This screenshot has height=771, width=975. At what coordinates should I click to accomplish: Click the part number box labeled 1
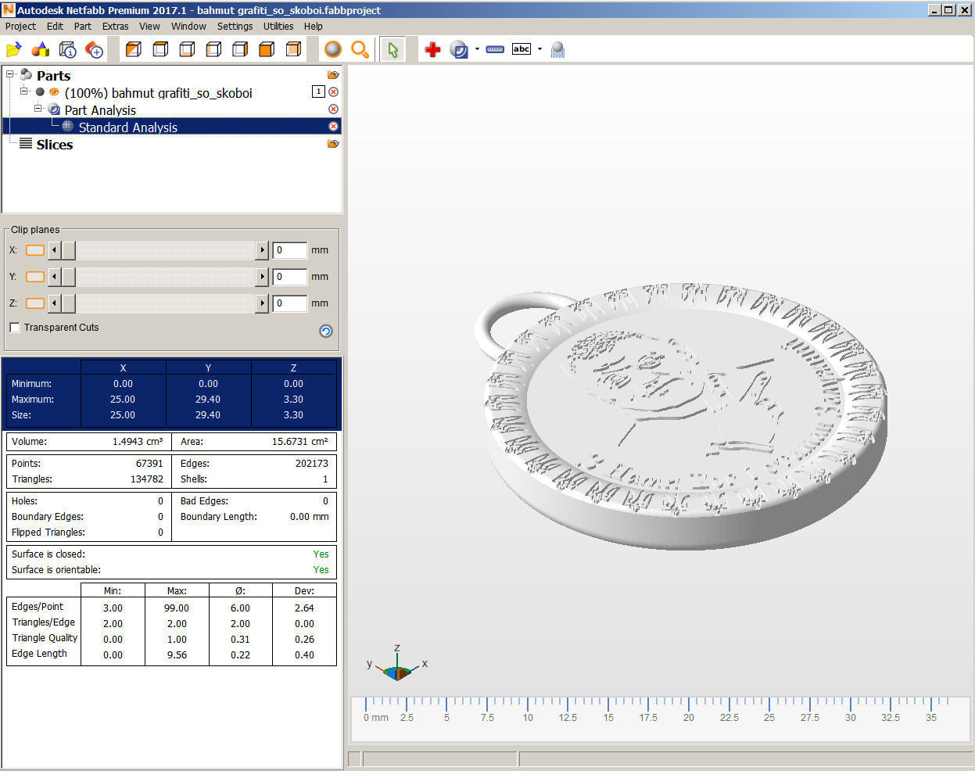coord(318,91)
